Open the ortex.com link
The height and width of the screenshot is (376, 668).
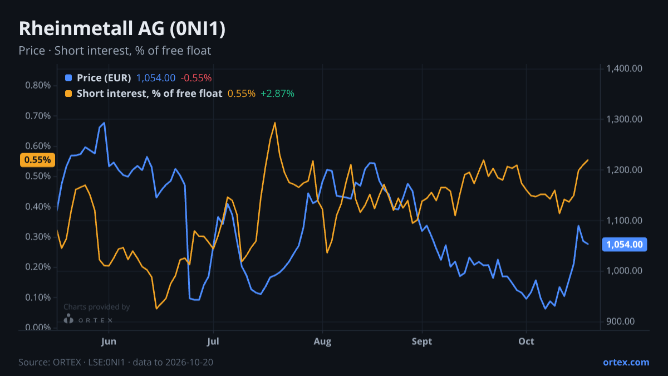[626, 362]
